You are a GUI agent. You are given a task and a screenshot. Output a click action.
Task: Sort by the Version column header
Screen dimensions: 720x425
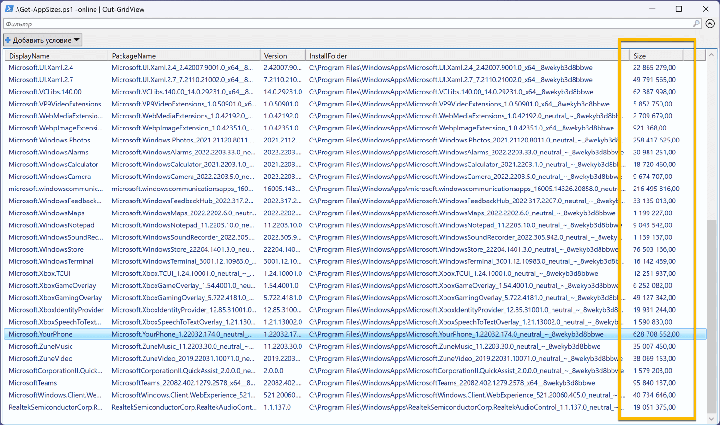click(283, 56)
